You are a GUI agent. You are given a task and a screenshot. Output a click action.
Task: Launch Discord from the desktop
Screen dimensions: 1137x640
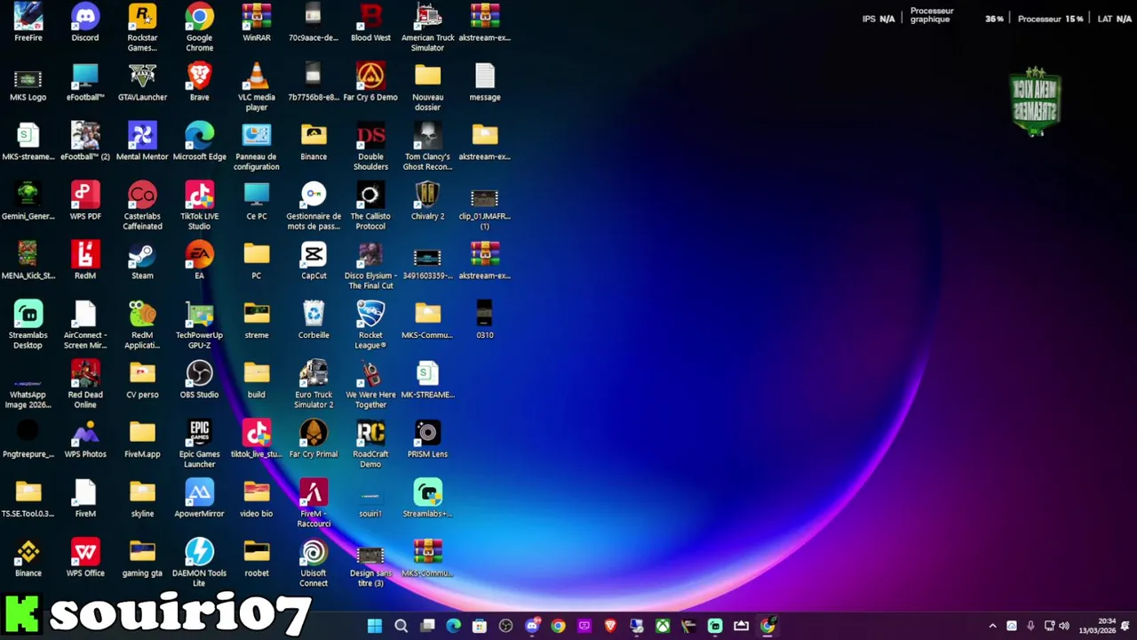[x=85, y=22]
